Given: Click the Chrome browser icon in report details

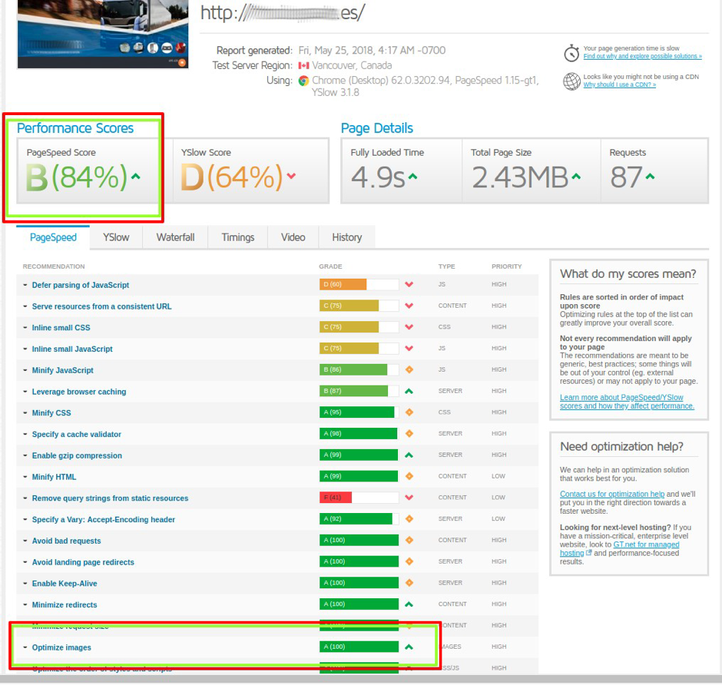Looking at the screenshot, I should tap(303, 81).
